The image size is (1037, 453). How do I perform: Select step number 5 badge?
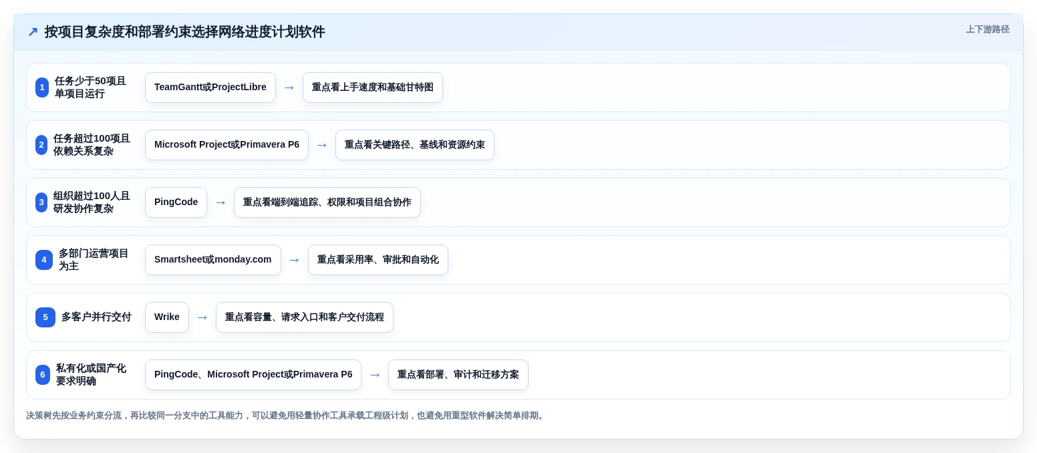(x=45, y=317)
